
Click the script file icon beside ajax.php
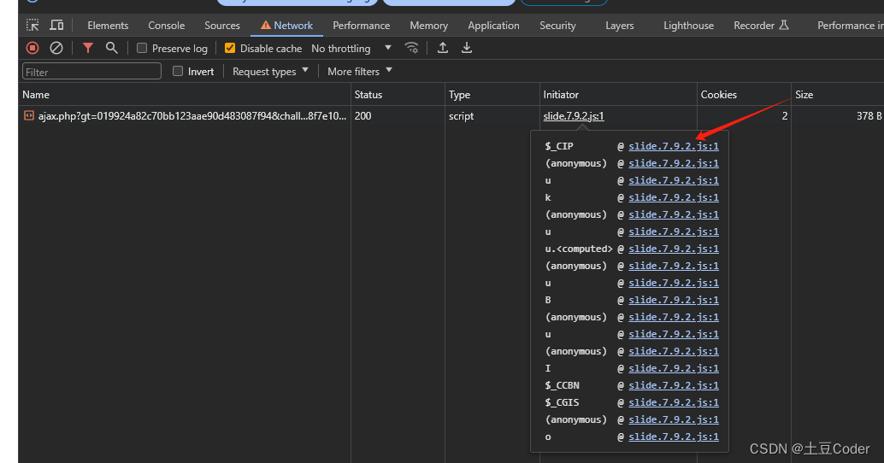[x=29, y=116]
